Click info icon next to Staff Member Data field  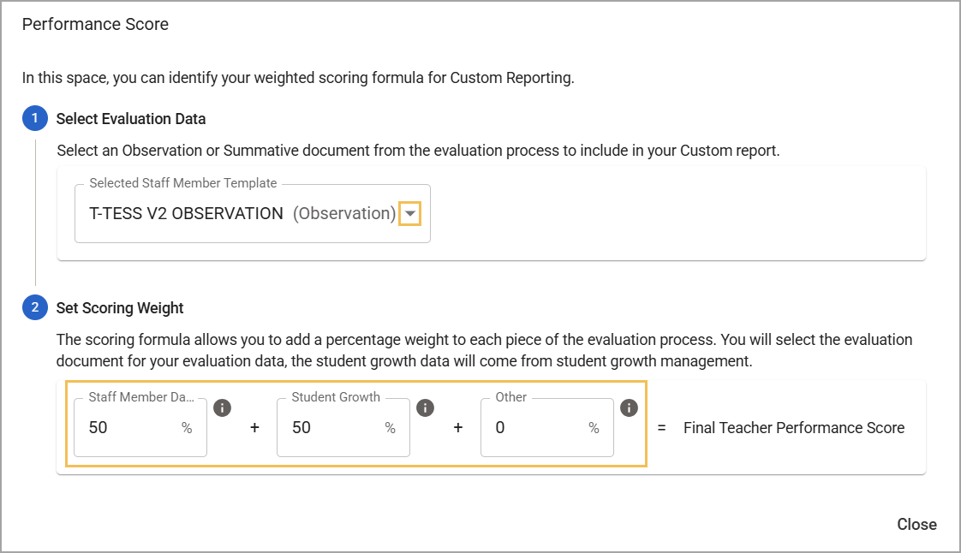222,407
